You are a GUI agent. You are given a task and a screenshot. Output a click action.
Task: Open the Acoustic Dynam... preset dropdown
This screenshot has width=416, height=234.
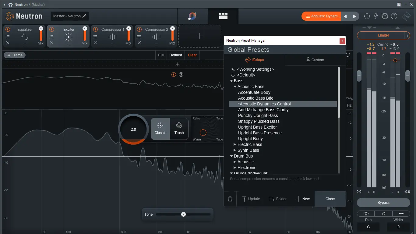click(x=322, y=16)
